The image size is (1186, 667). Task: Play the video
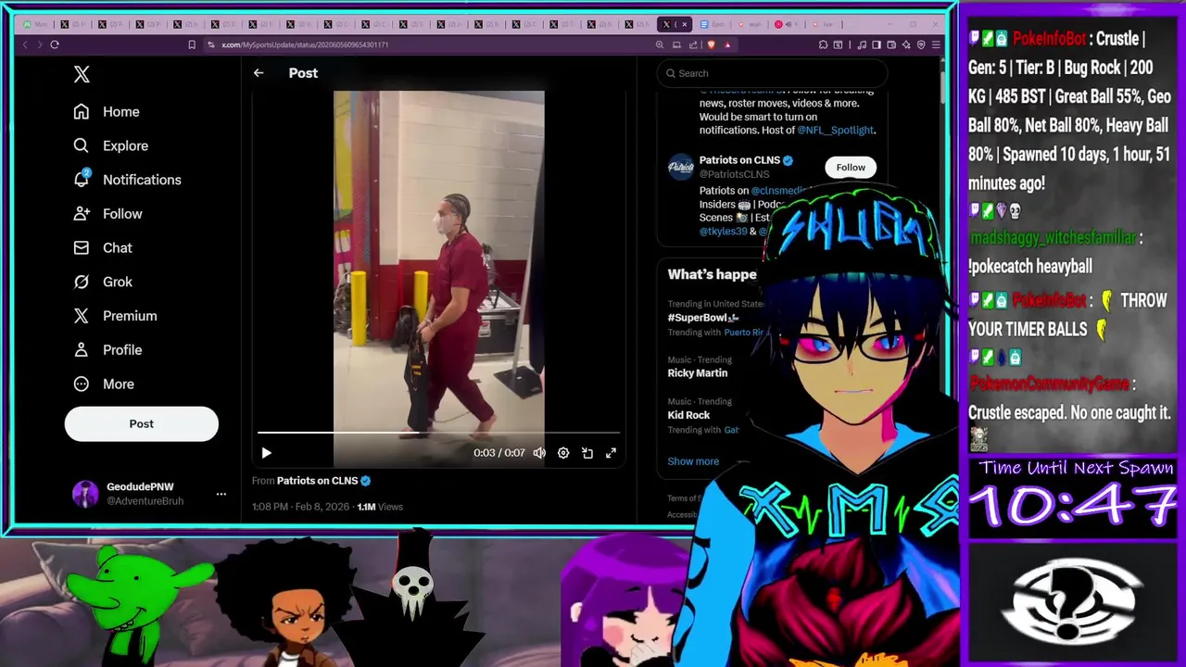point(266,453)
